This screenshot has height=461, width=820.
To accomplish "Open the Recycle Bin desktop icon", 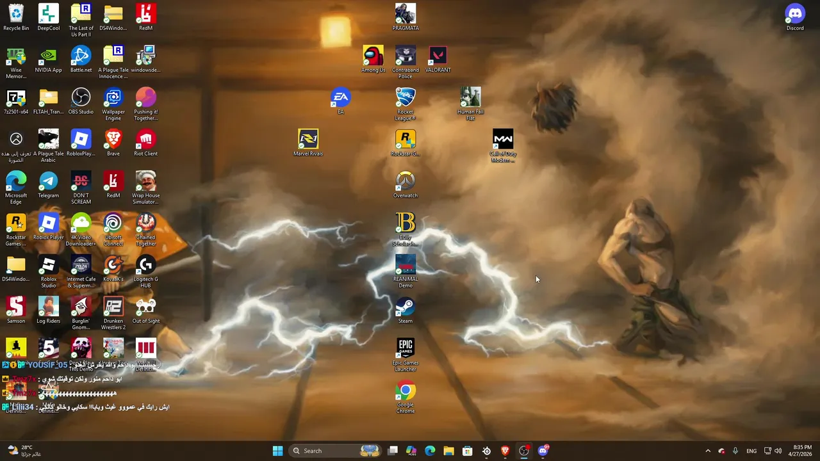I will point(16,17).
